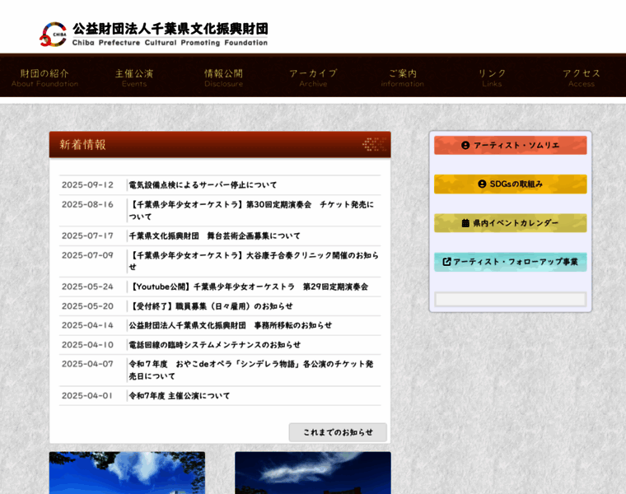Select リンク Links menu item
626x494 pixels.
492,77
